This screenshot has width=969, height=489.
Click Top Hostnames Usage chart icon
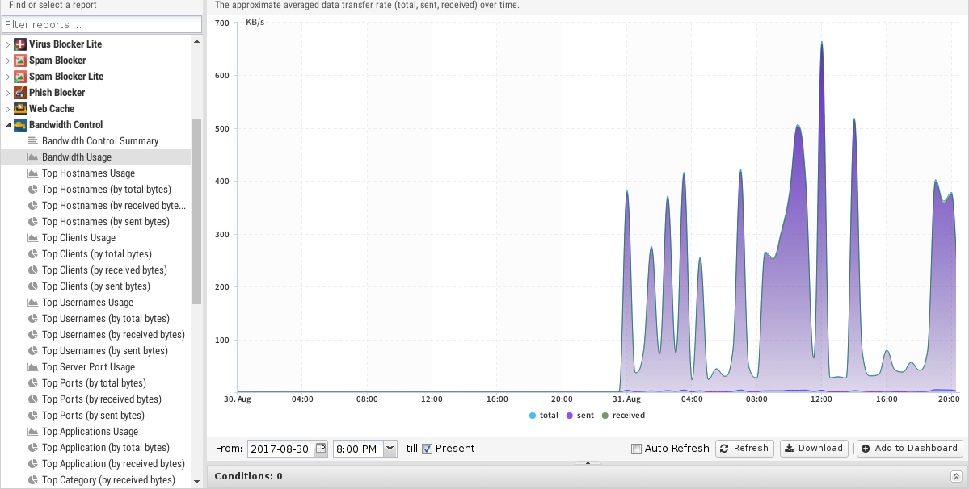(x=33, y=173)
